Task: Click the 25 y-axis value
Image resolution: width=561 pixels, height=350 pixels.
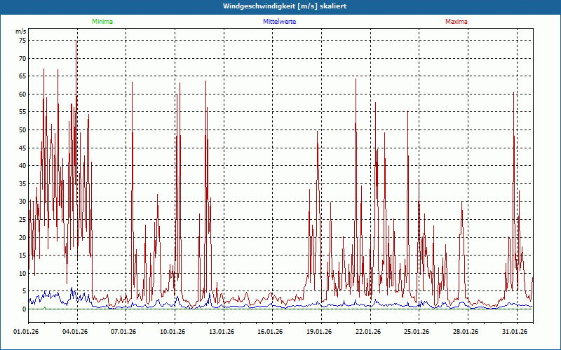Action: pyautogui.click(x=22, y=220)
